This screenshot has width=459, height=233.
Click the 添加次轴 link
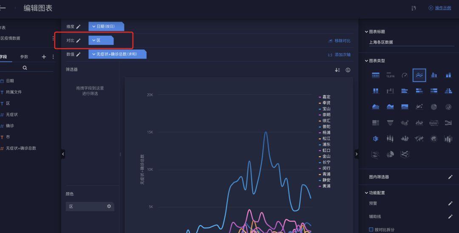339,55
